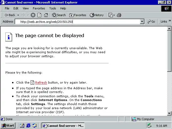Screen dimensions: 172x129
Task: Show the History pane button
Action: tap(97, 15)
